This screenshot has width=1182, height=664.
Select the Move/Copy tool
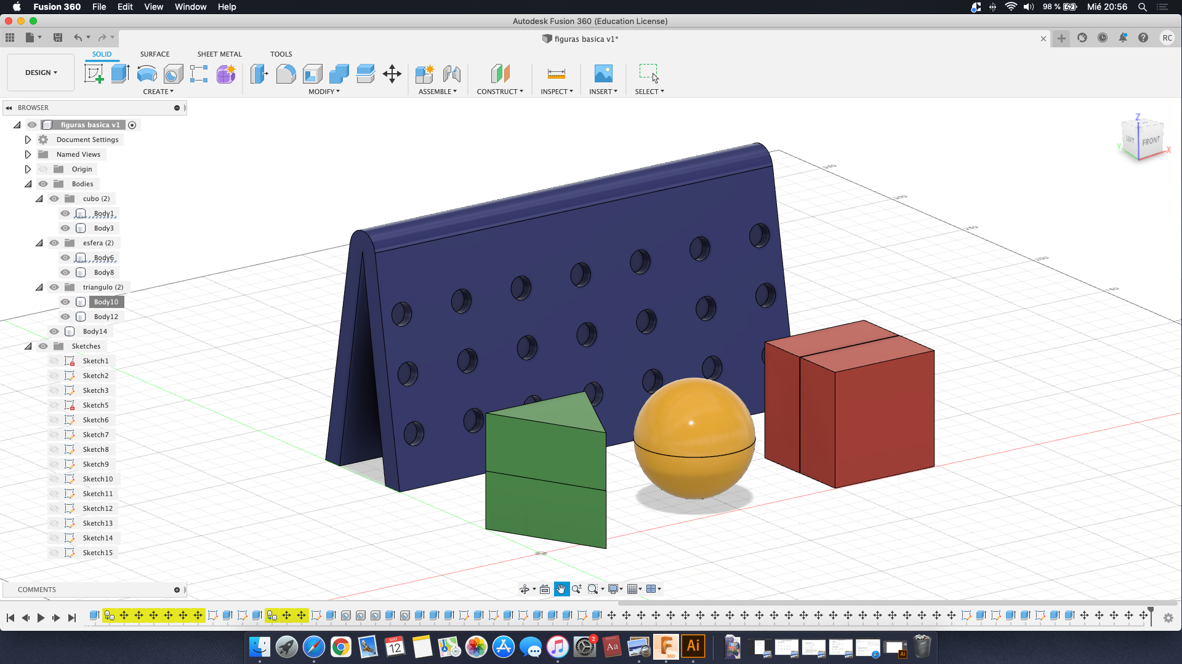pyautogui.click(x=392, y=74)
